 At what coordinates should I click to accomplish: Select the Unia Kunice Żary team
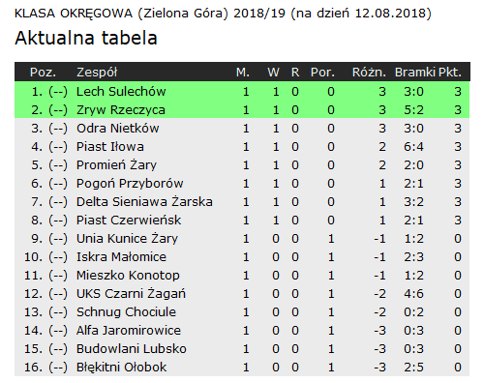(127, 239)
